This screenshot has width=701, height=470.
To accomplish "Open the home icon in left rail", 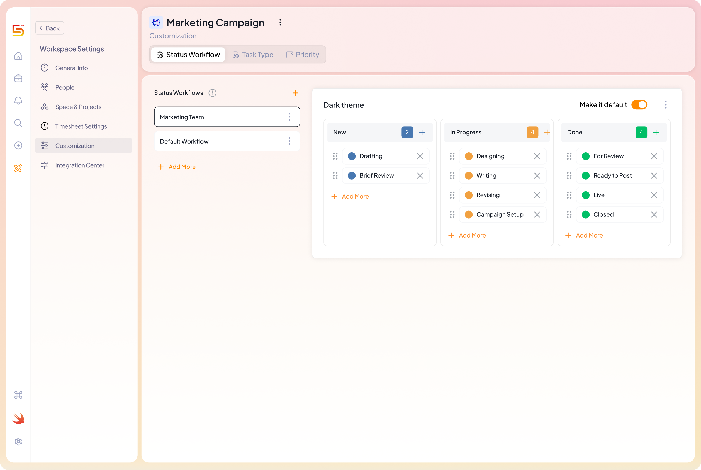I will pos(18,56).
